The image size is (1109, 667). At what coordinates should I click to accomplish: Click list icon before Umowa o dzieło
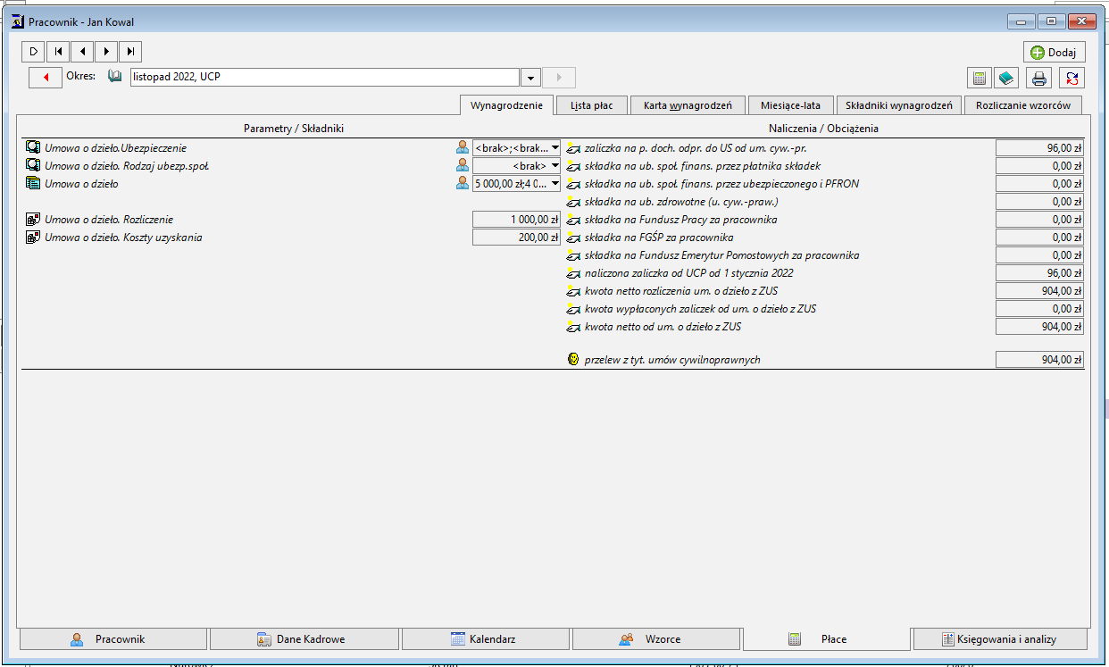coord(34,183)
